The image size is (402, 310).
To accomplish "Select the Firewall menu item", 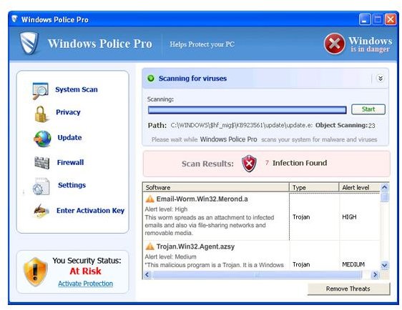I will pyautogui.click(x=70, y=162).
